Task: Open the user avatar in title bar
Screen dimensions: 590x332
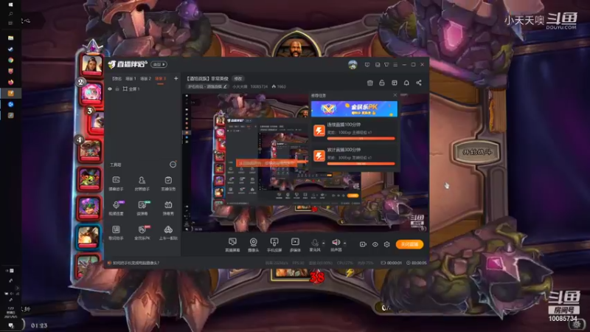Action: [x=353, y=65]
